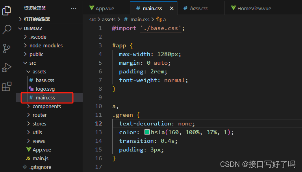Screen dimensions: 302x172
Task: Open the Search view icon
Action: 7,30
